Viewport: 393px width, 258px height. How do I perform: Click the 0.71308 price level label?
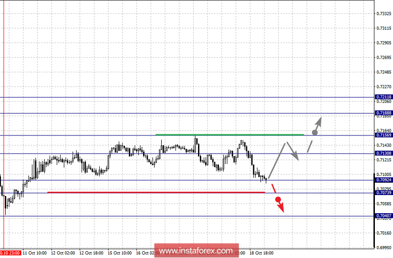click(x=384, y=153)
